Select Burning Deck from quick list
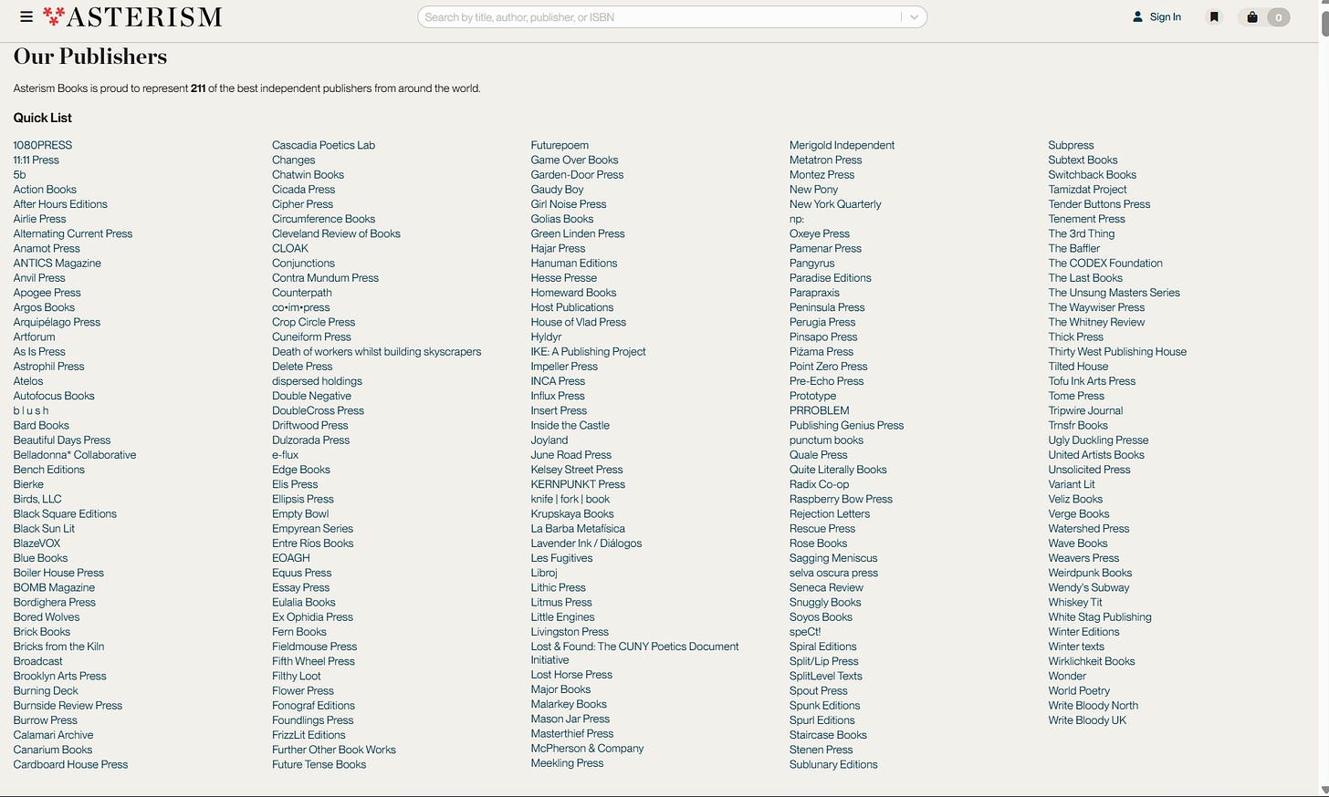This screenshot has height=797, width=1329. coord(46,690)
